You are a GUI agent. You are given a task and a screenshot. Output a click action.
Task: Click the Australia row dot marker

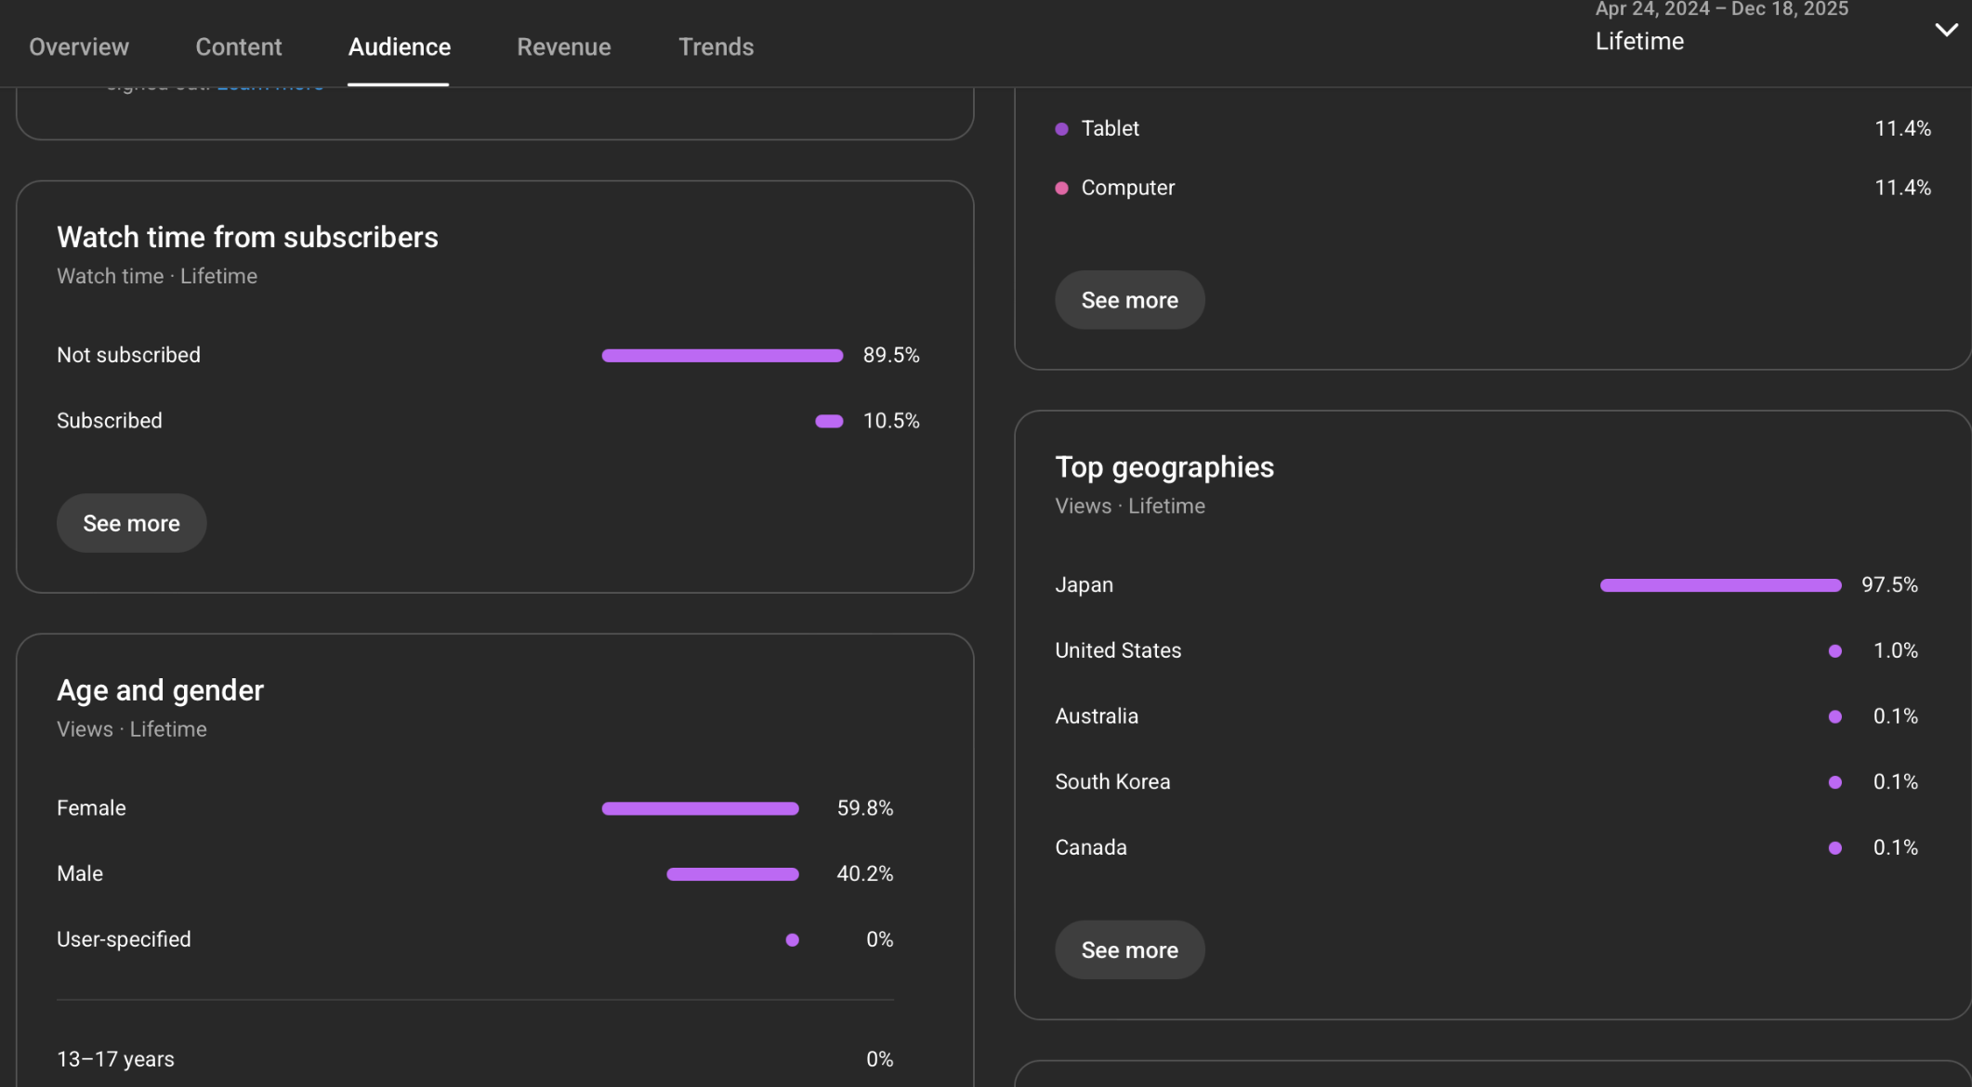click(x=1834, y=716)
